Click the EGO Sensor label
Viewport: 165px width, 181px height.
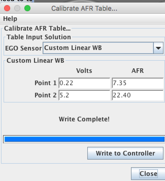(x=23, y=48)
